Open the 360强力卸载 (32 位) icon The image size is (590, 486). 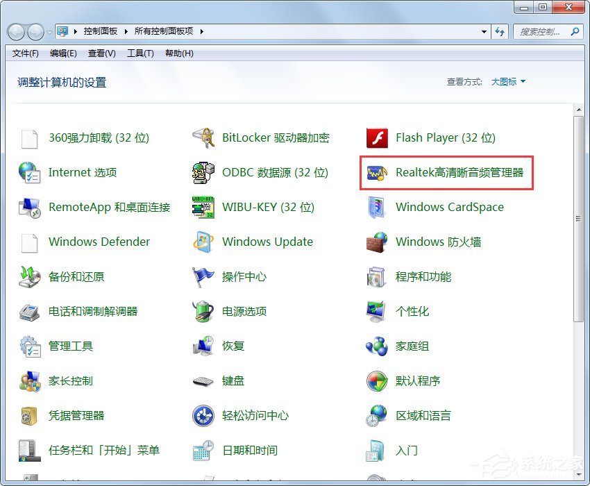29,139
